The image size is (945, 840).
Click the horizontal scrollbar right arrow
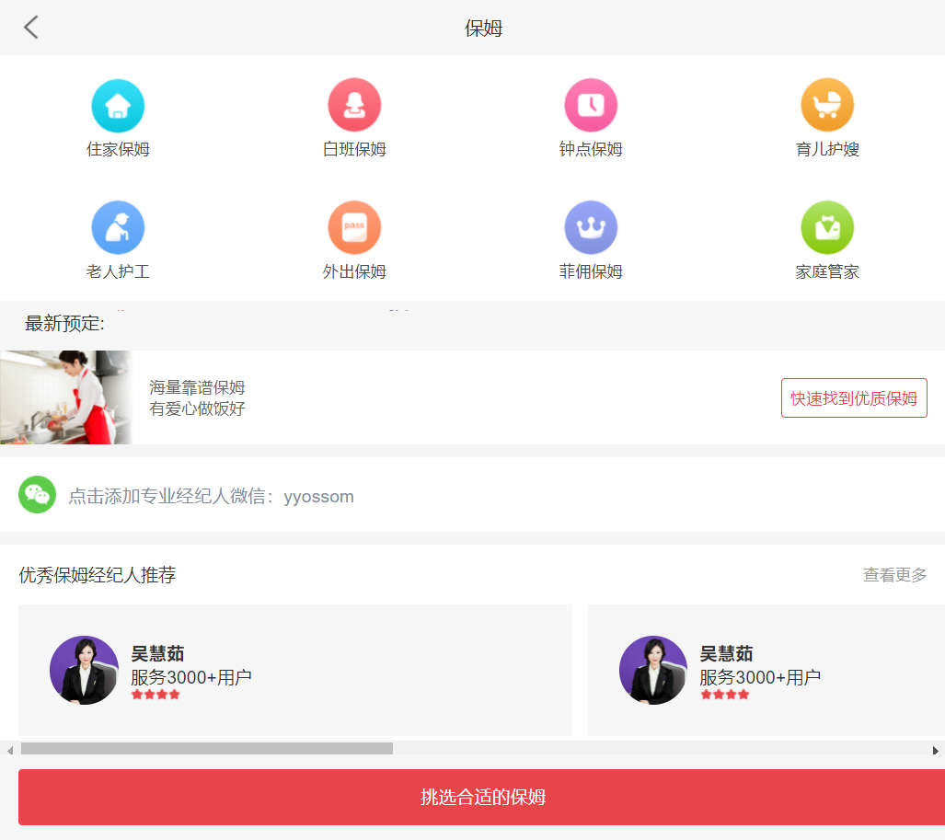pyautogui.click(x=936, y=750)
